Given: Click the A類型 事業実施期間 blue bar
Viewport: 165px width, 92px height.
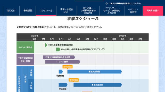Looking at the screenshot, I should click(x=95, y=72).
